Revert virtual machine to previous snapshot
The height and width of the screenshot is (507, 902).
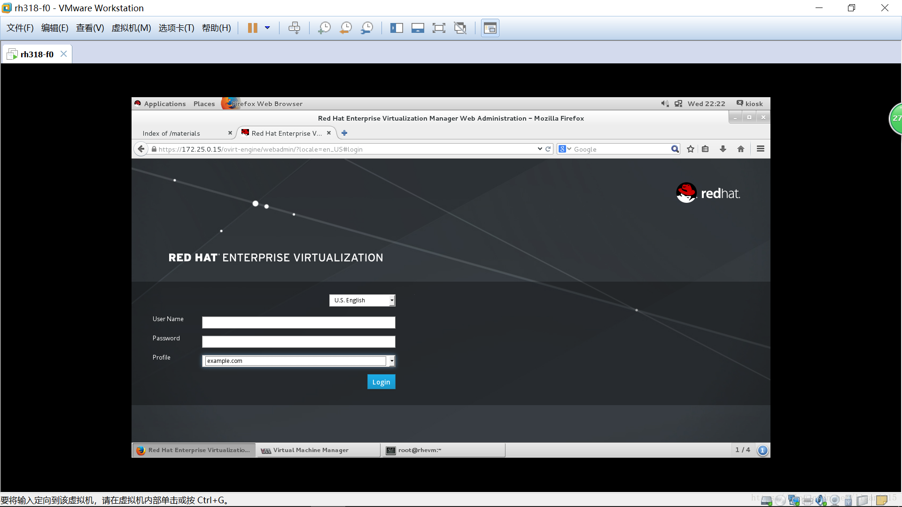[346, 28]
